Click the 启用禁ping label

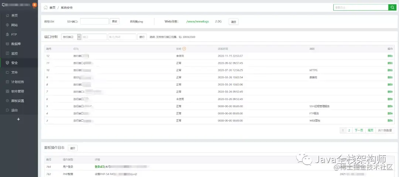click(x=136, y=22)
